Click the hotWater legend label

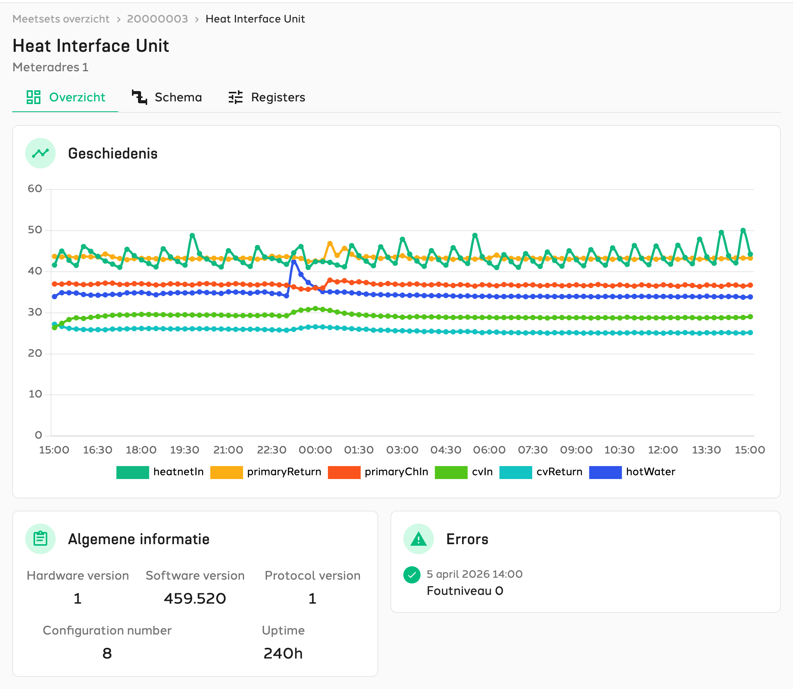pyautogui.click(x=651, y=472)
